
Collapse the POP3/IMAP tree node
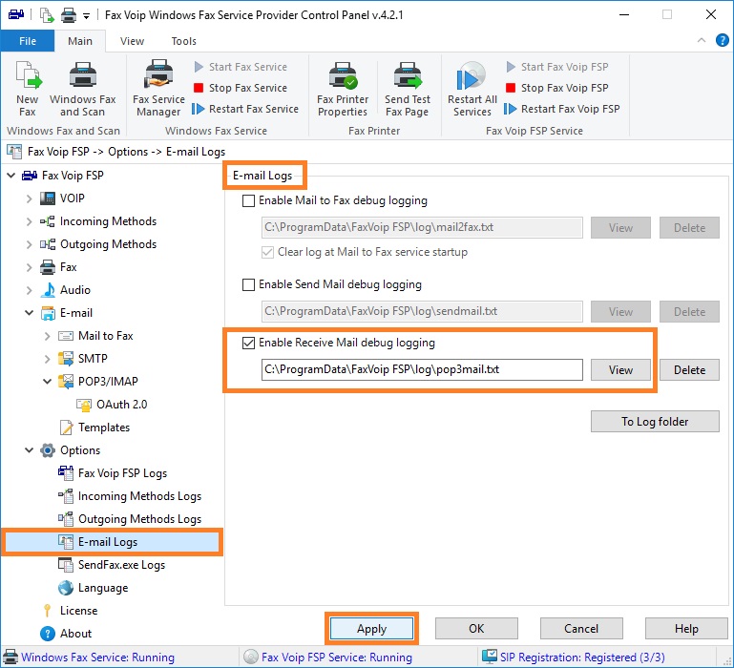pyautogui.click(x=48, y=382)
